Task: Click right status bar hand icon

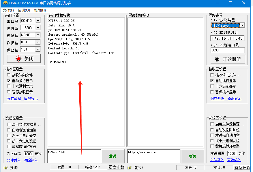Action: tap(130, 168)
